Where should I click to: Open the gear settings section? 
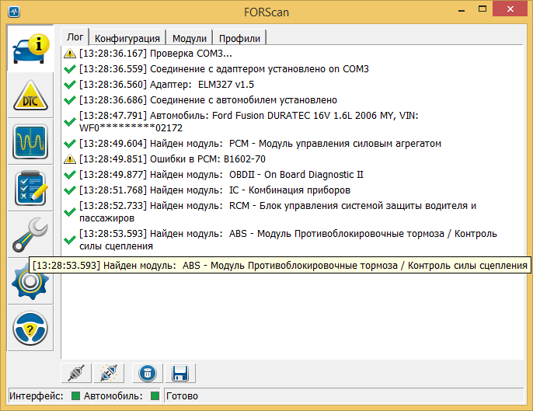[x=30, y=281]
